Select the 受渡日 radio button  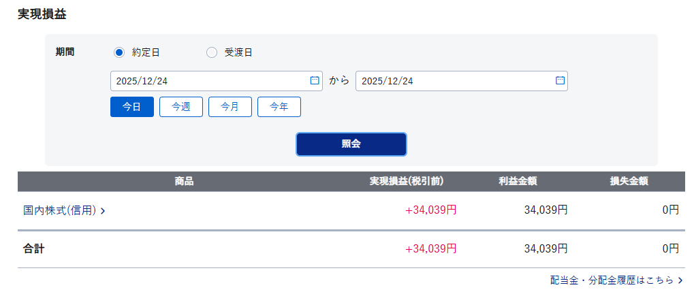point(212,52)
